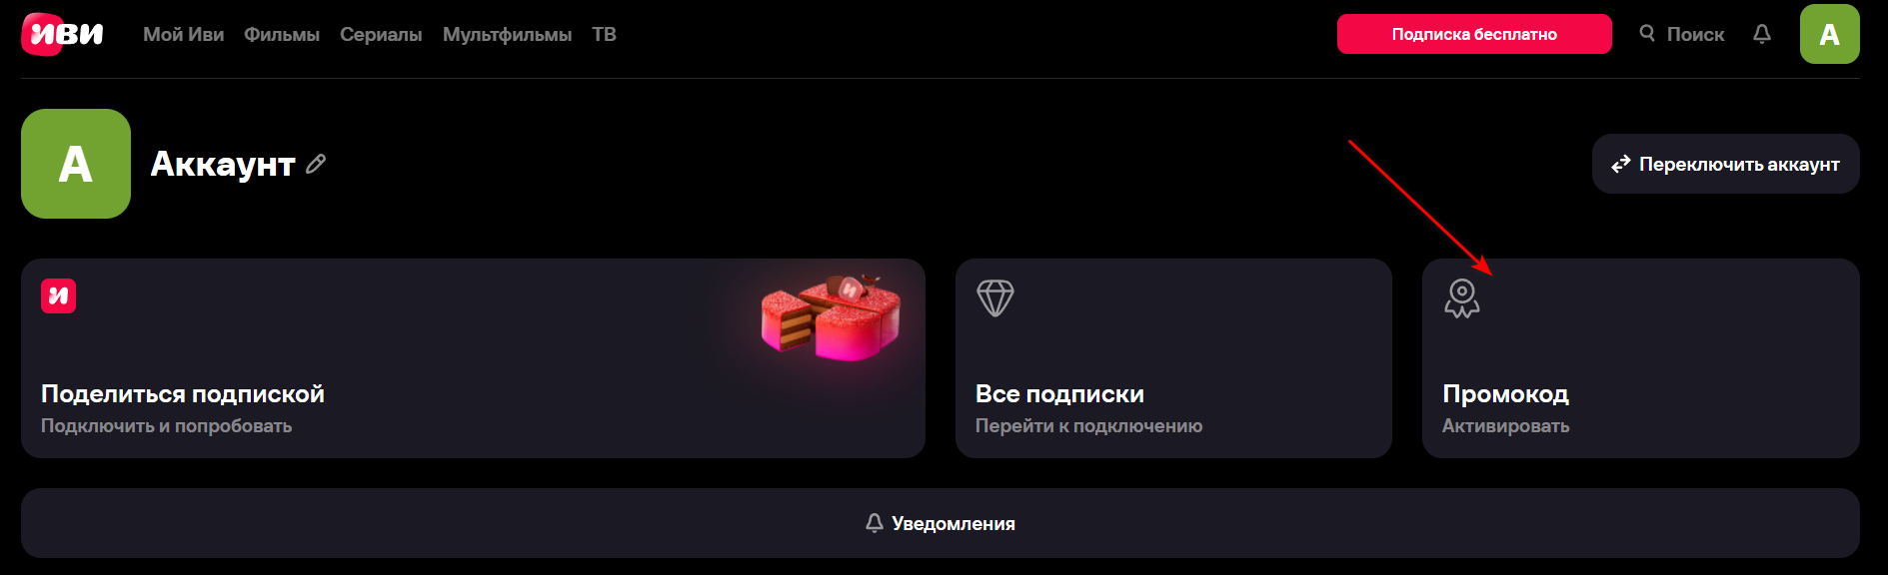Click the large green profile avatar
Screen dimensions: 1888x575
click(x=76, y=164)
